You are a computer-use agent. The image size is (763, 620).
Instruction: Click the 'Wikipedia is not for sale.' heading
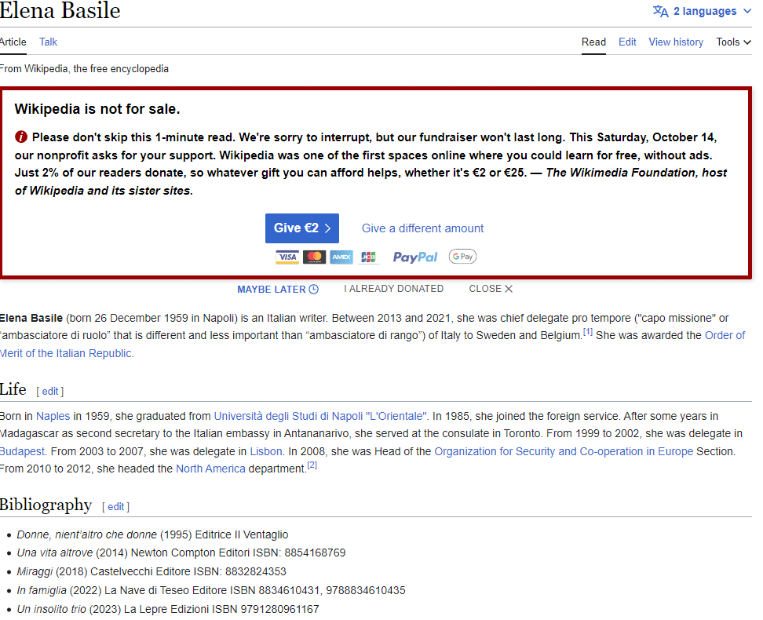tap(97, 109)
